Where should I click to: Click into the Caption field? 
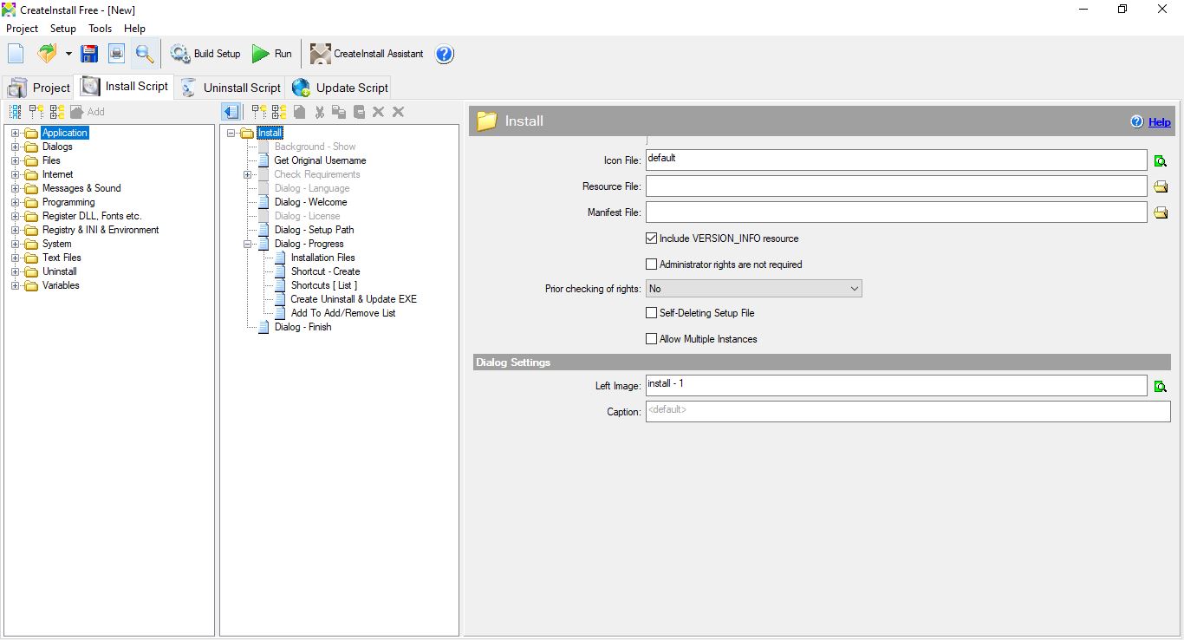908,412
